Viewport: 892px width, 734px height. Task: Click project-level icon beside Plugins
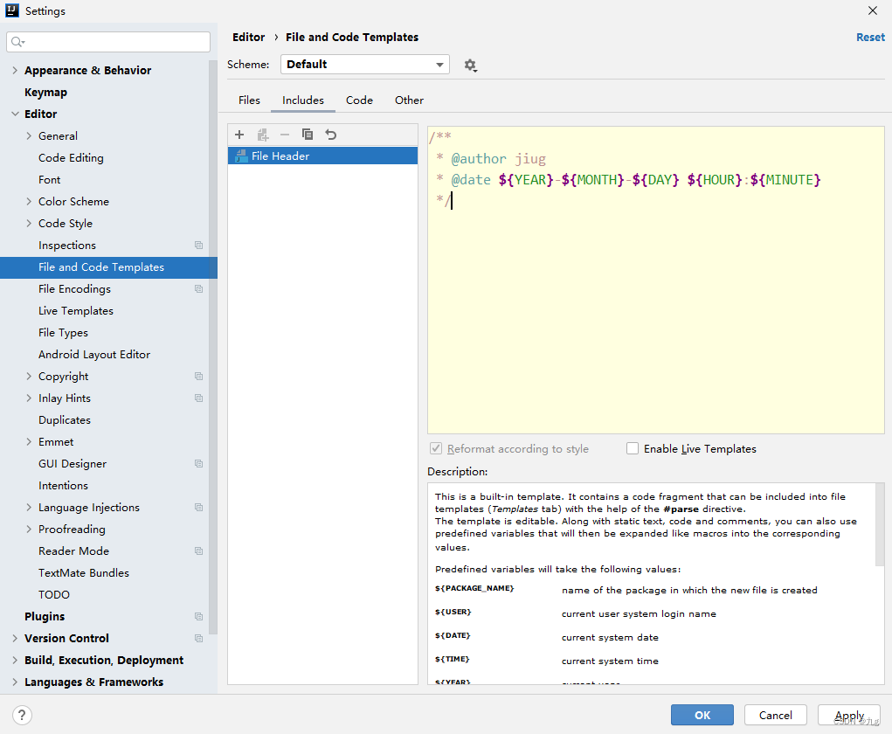(198, 617)
